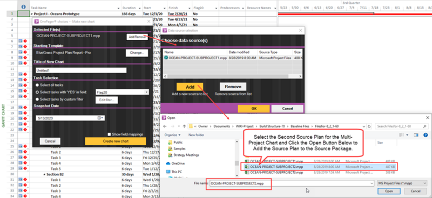This screenshot has width=432, height=198.
Task: Open help with the blue question mark icon
Action: click(x=425, y=135)
